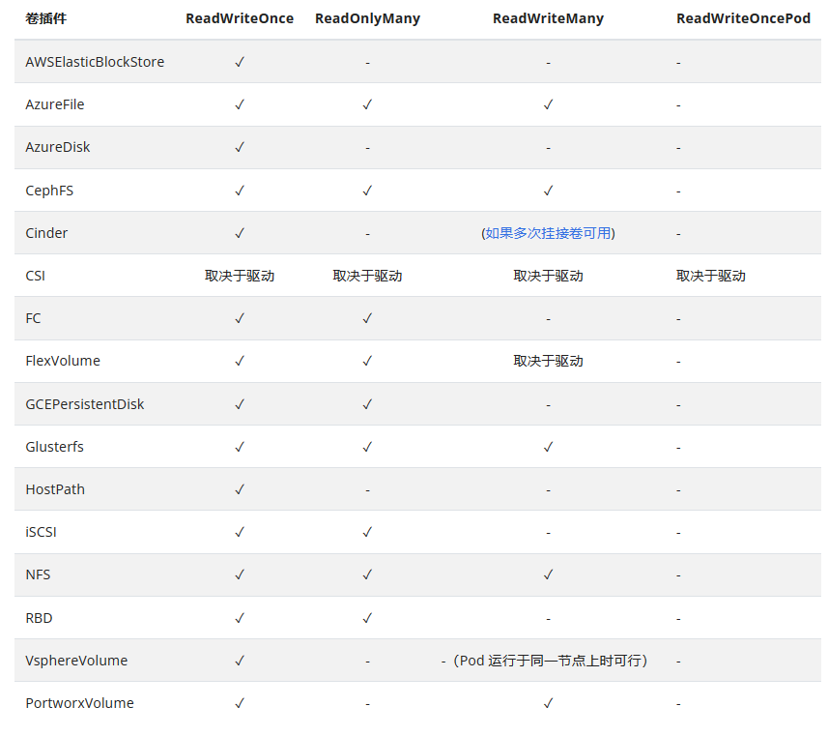Select the PortworxVolume row name

click(x=79, y=703)
